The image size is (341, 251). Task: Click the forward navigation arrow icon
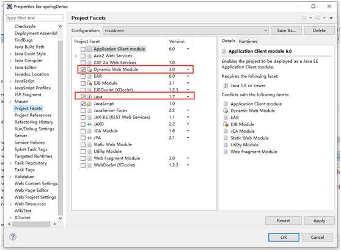pos(318,18)
